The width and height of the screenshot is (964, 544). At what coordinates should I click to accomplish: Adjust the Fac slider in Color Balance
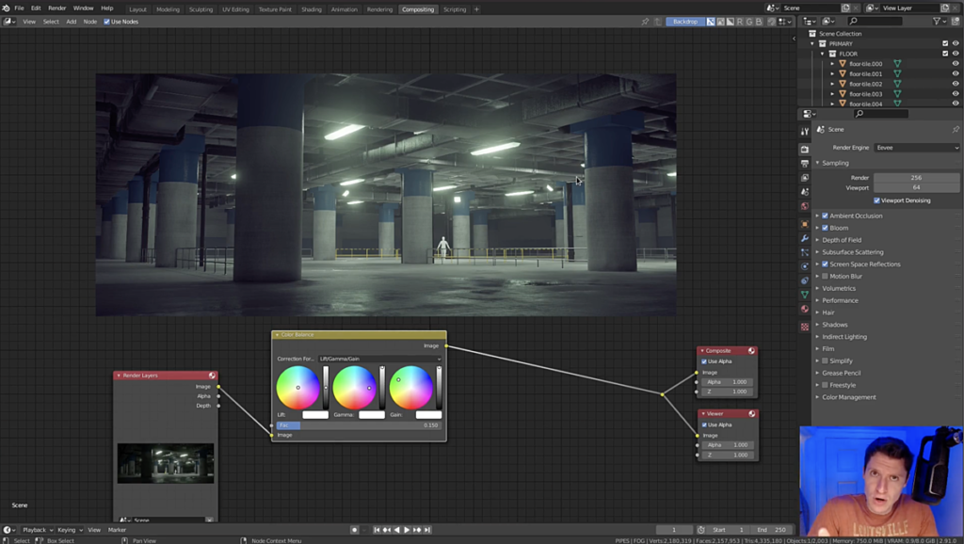click(359, 425)
